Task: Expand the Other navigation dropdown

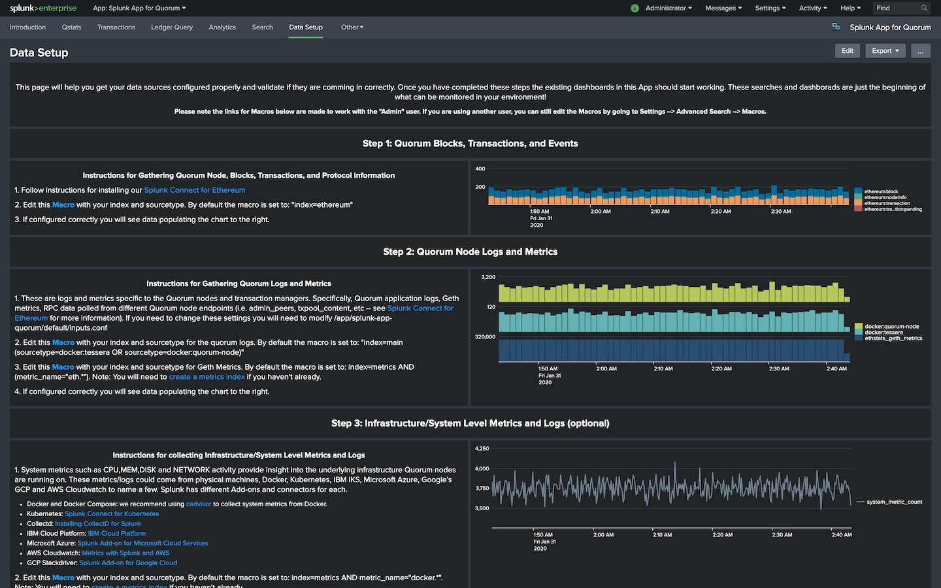Action: [352, 27]
